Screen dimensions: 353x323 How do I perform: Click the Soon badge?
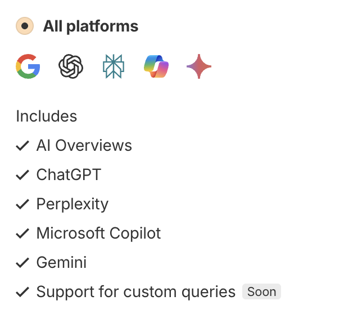tap(261, 292)
